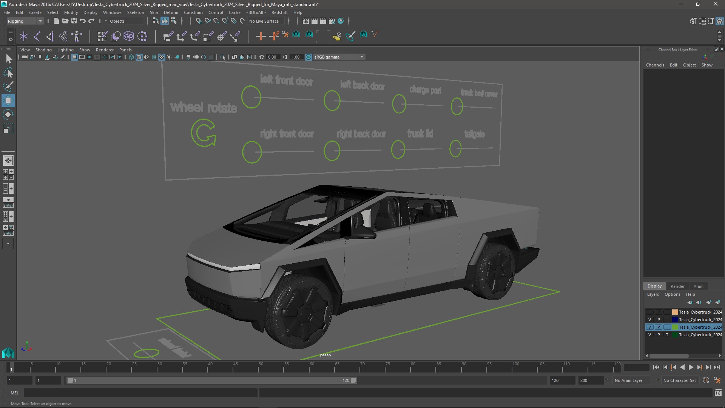
Task: Toggle visibility of orange layer
Action: (649, 312)
